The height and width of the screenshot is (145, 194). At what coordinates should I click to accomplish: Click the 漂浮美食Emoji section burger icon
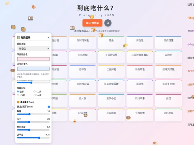[18, 102]
